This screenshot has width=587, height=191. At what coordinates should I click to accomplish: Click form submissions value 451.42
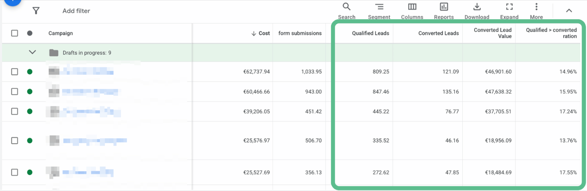(313, 112)
